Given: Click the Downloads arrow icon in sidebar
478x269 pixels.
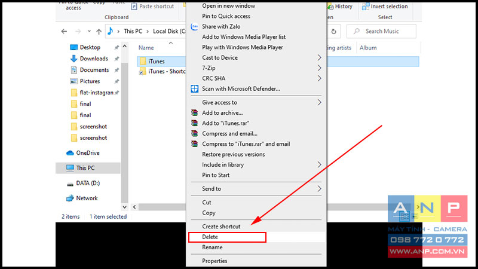Looking at the screenshot, I should tap(73, 59).
